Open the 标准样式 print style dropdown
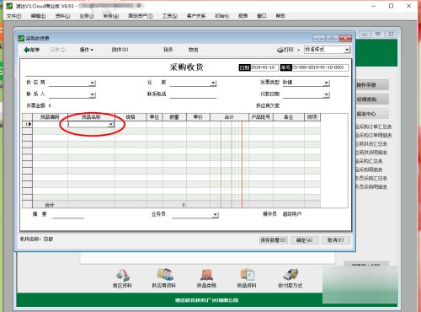421x312 pixels. (347, 50)
